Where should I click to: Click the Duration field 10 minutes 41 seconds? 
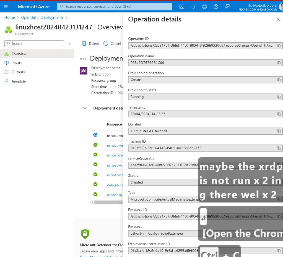coord(205,131)
